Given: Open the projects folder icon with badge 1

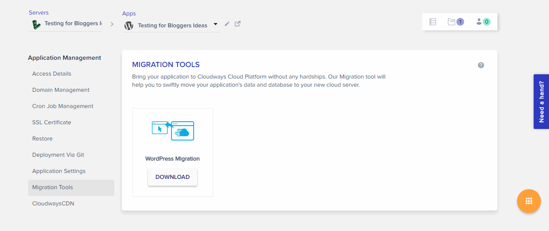Looking at the screenshot, I should pos(456,22).
